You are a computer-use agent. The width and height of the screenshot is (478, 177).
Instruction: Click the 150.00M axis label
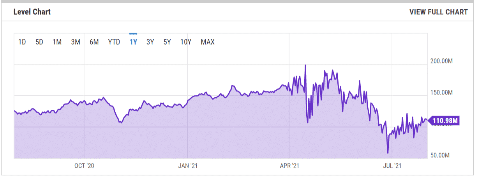(441, 93)
